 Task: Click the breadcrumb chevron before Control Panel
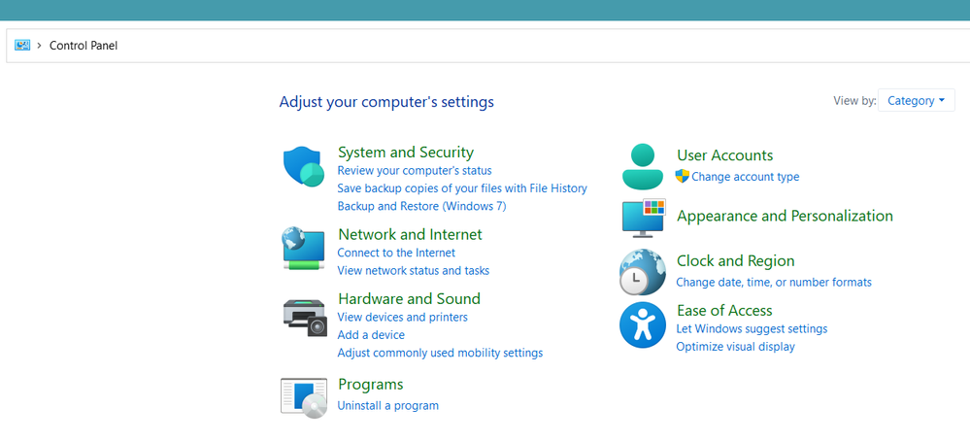pyautogui.click(x=40, y=46)
